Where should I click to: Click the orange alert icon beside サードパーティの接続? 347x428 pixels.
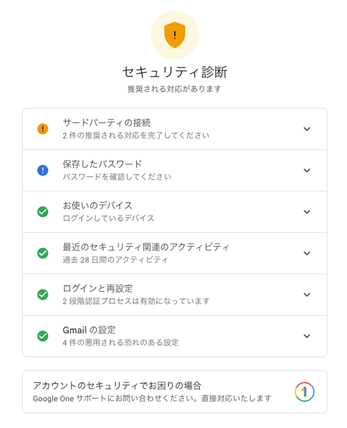[x=43, y=129]
